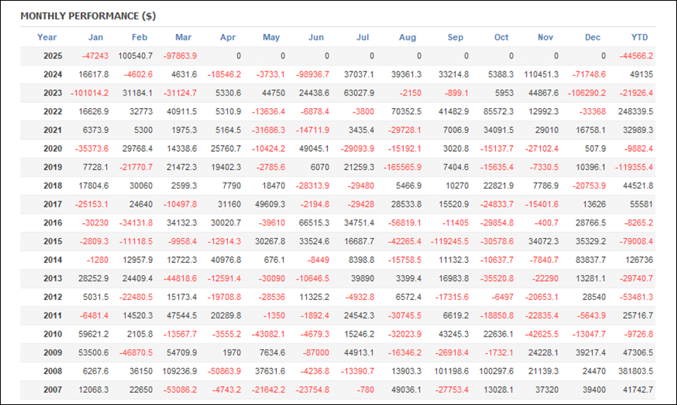Click the 100540.7 value in 2025

coord(135,56)
